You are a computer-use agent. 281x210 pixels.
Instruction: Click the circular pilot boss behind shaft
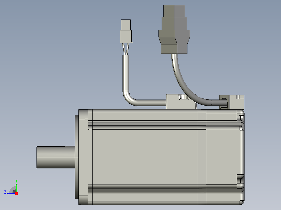point(77,157)
